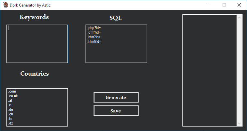Select the .de country entry
Screen dimensions: 247x131
[x=10, y=109]
